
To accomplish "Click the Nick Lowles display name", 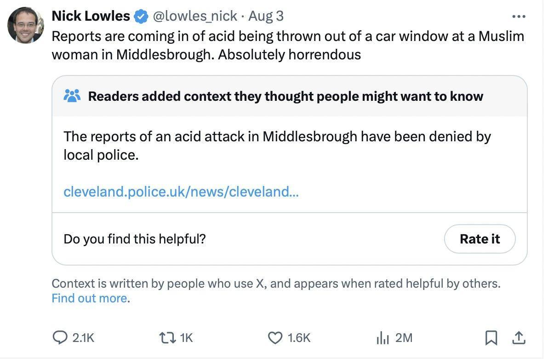I will (91, 16).
